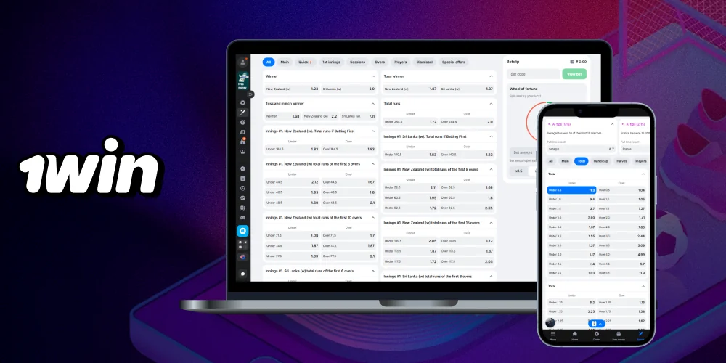Image resolution: width=726 pixels, height=363 pixels.
Task: Collapse the Winner market
Action: point(372,76)
